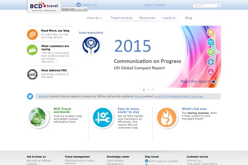Click the orange @ blog icon
248x165 pixels.
coord(32,34)
